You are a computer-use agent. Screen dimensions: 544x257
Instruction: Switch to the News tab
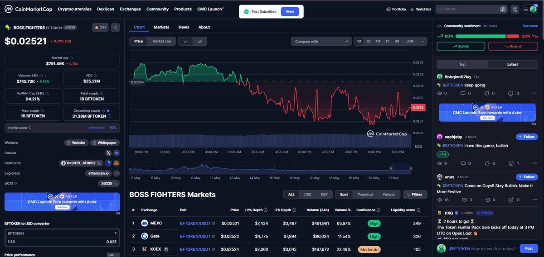point(184,27)
